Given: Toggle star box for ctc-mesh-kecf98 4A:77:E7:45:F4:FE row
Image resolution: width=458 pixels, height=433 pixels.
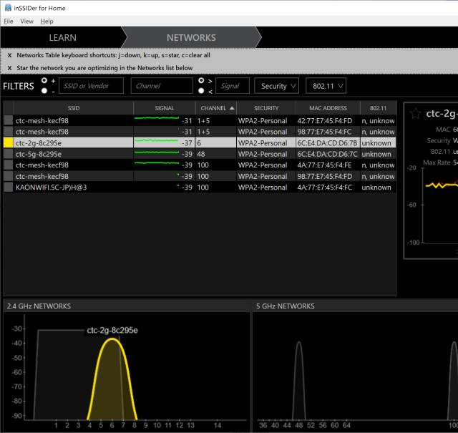Looking at the screenshot, I should point(9,165).
